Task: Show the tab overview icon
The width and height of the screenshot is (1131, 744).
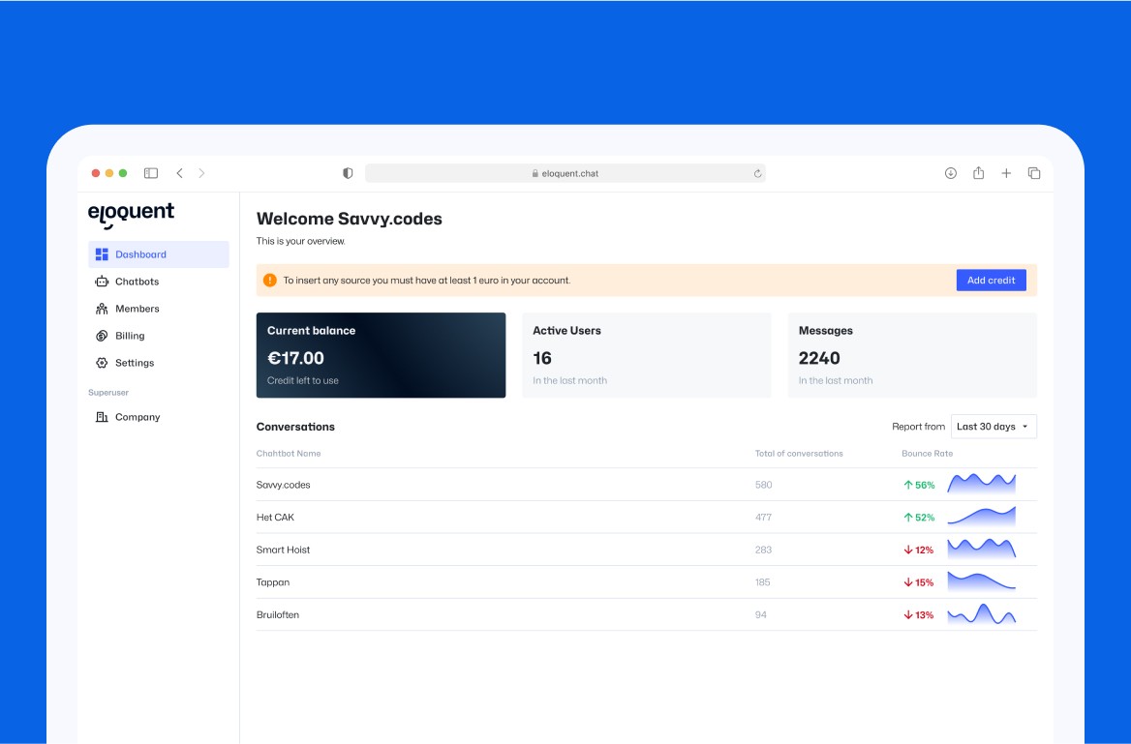Action: click(1033, 173)
